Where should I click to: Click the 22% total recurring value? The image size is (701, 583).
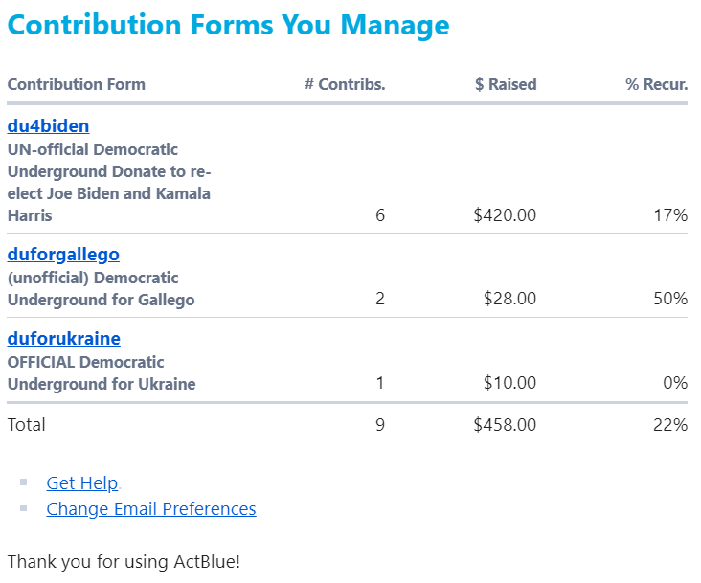tap(670, 425)
